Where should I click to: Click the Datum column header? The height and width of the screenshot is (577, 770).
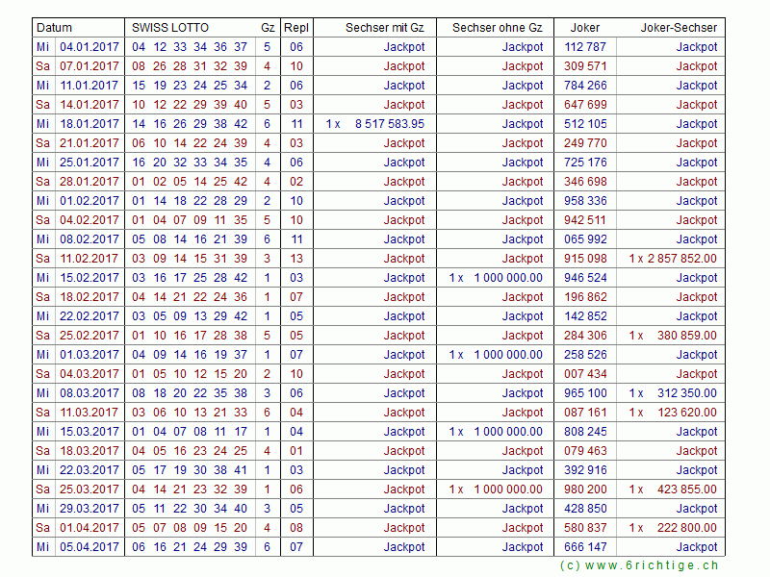tap(54, 28)
